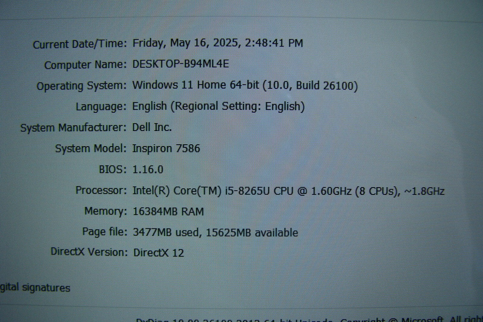Click the Current Date/Time label
This screenshot has width=483, height=322.
80,44
